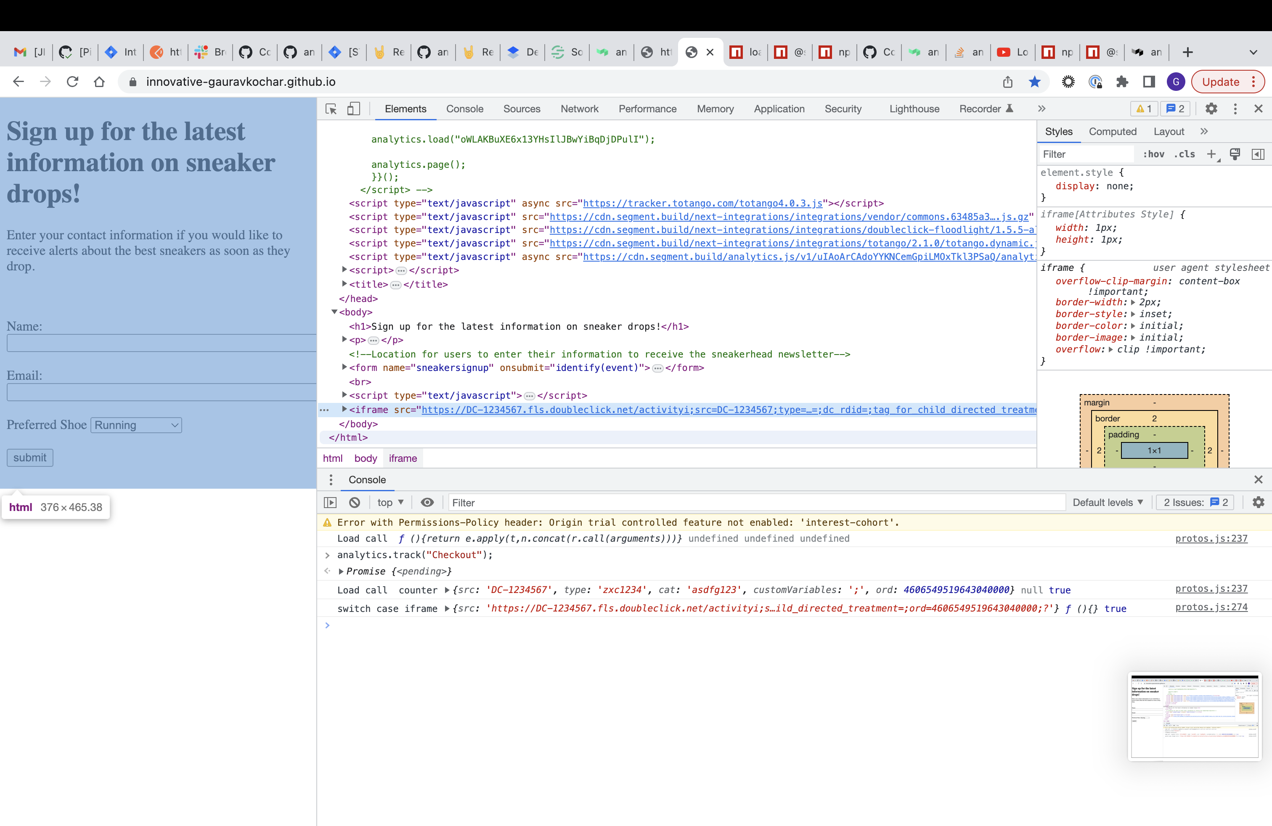1272x826 pixels.
Task: Open Default levels dropdown
Action: pyautogui.click(x=1108, y=503)
